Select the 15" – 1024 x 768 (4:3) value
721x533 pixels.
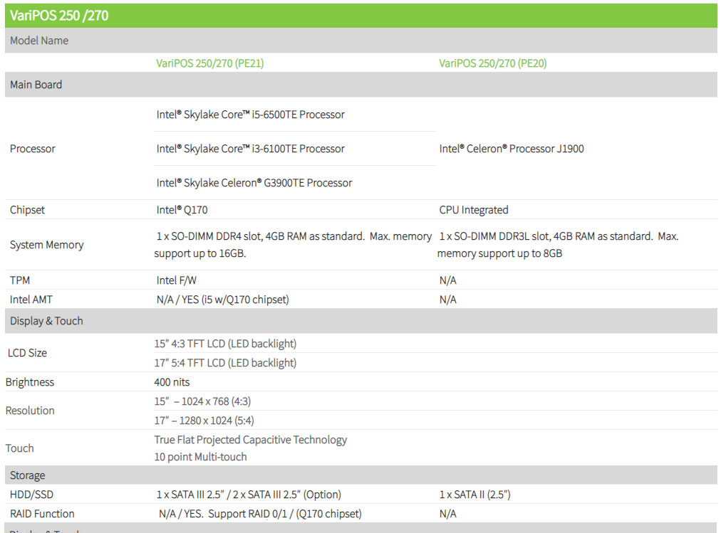pyautogui.click(x=202, y=401)
